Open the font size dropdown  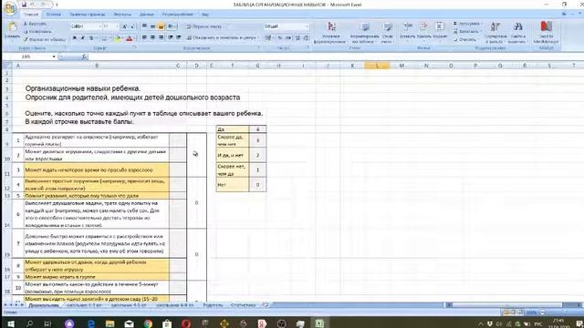pos(118,26)
